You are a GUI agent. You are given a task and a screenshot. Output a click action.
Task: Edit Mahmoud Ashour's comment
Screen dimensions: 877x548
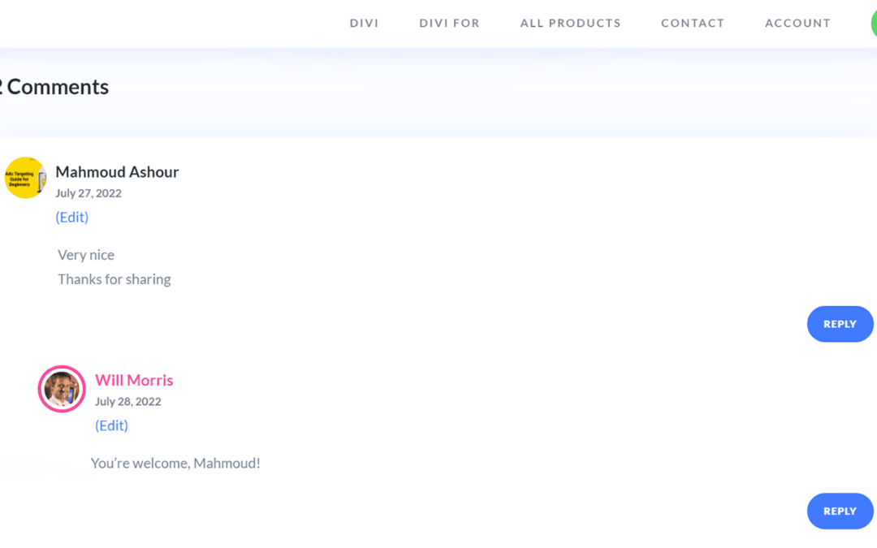click(x=72, y=217)
